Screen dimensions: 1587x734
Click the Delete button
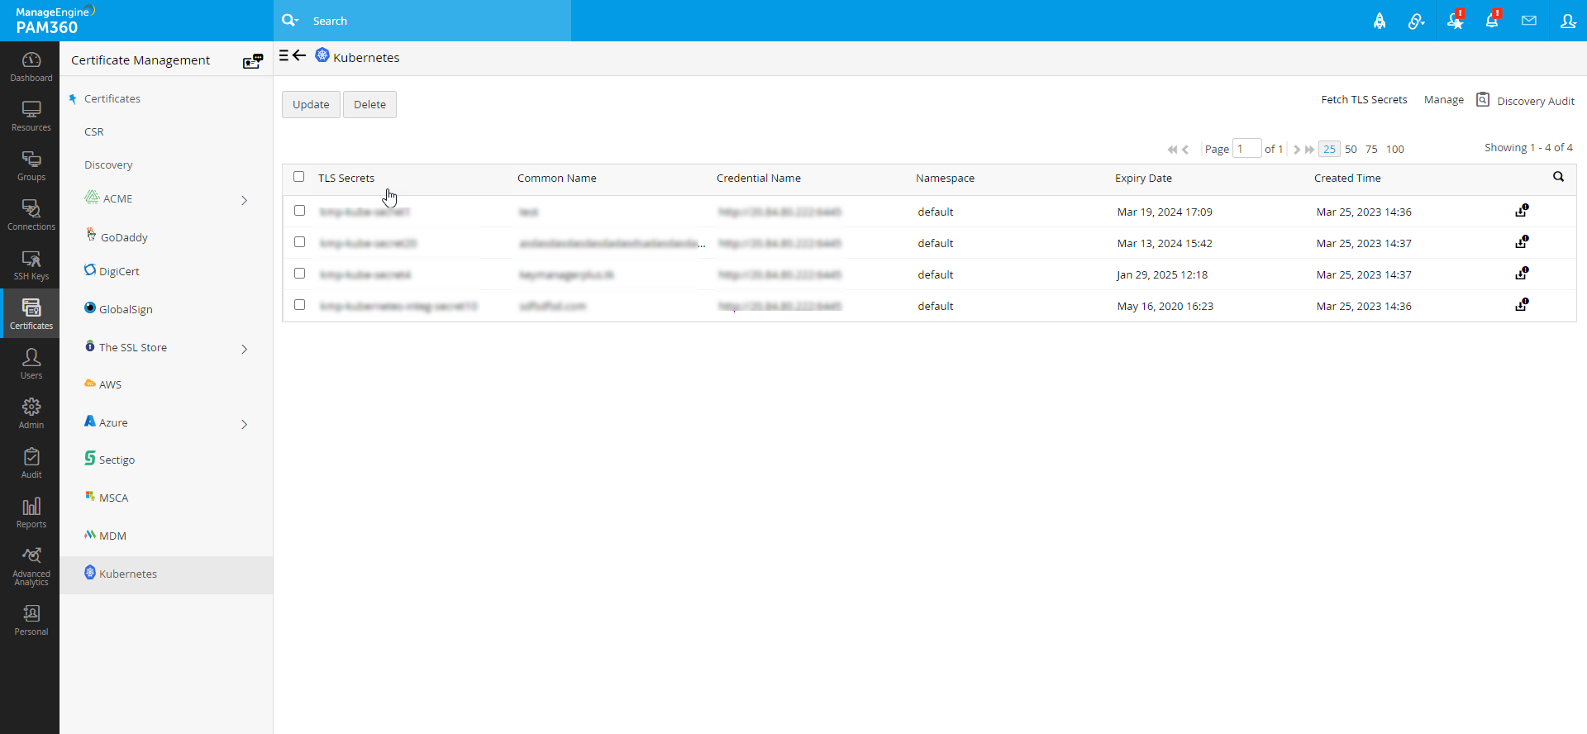point(369,104)
